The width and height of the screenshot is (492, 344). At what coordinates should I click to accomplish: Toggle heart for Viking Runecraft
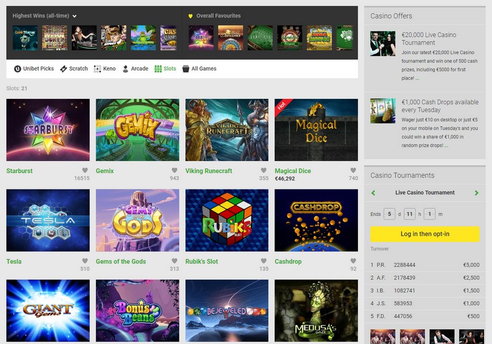click(x=264, y=170)
